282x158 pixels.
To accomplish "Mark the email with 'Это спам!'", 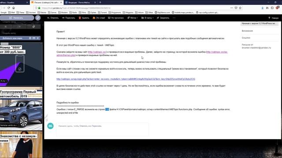I will click(x=99, y=18).
